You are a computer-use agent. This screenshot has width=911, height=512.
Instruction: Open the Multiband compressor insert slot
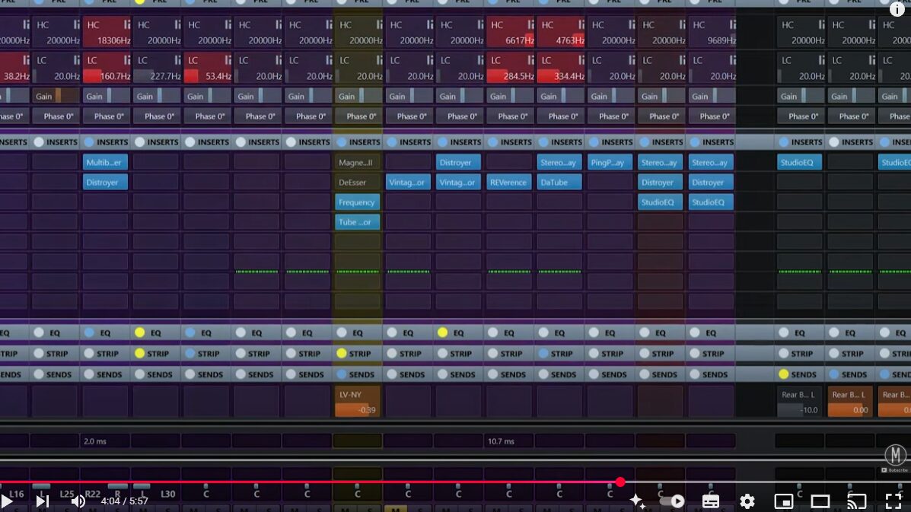[x=105, y=162]
